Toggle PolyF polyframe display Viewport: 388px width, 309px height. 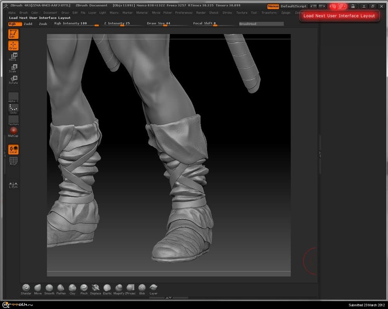coord(13,161)
